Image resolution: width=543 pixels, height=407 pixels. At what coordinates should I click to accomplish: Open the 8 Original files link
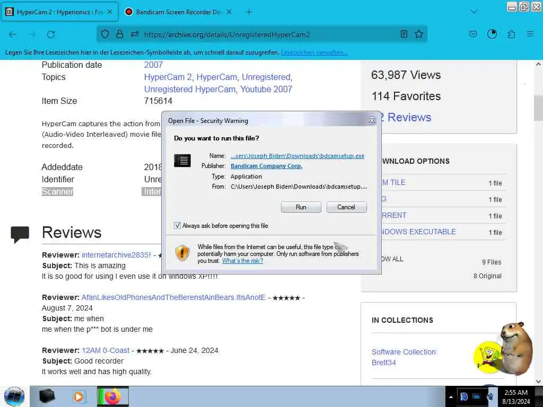(487, 276)
